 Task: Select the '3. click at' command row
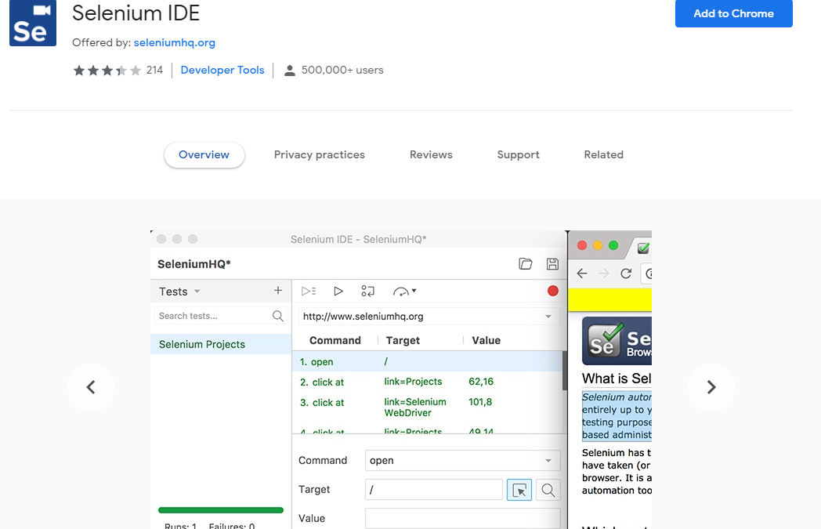pos(427,407)
